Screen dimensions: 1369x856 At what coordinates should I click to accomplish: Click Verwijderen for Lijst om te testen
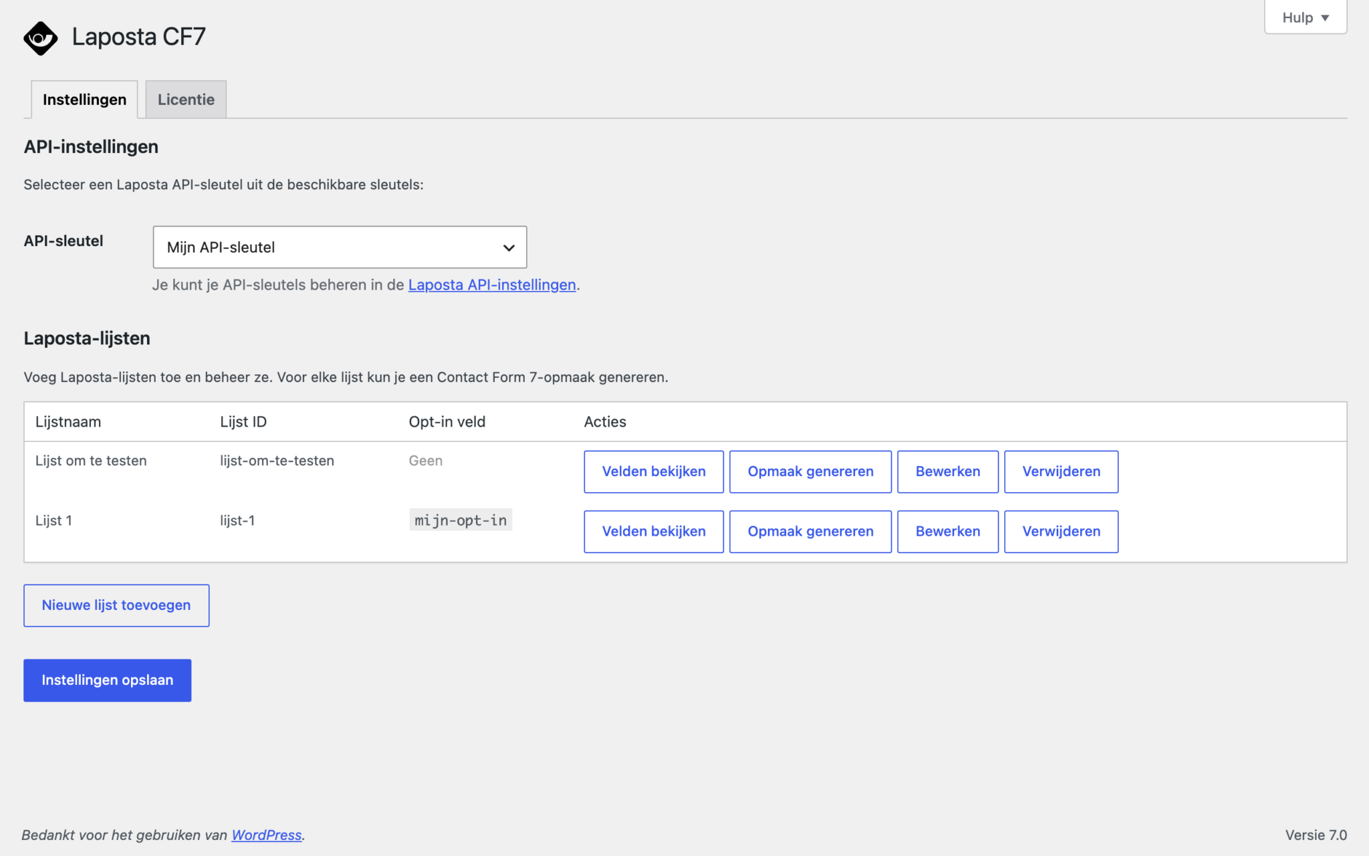tap(1062, 471)
